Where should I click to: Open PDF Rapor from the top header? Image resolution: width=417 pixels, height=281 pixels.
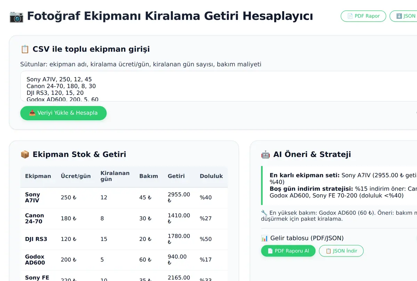363,16
